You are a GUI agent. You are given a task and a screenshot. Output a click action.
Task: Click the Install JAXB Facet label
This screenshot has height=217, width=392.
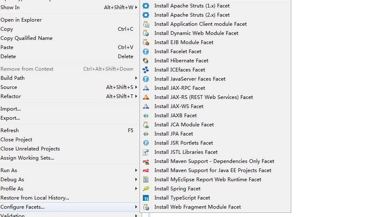(175, 116)
